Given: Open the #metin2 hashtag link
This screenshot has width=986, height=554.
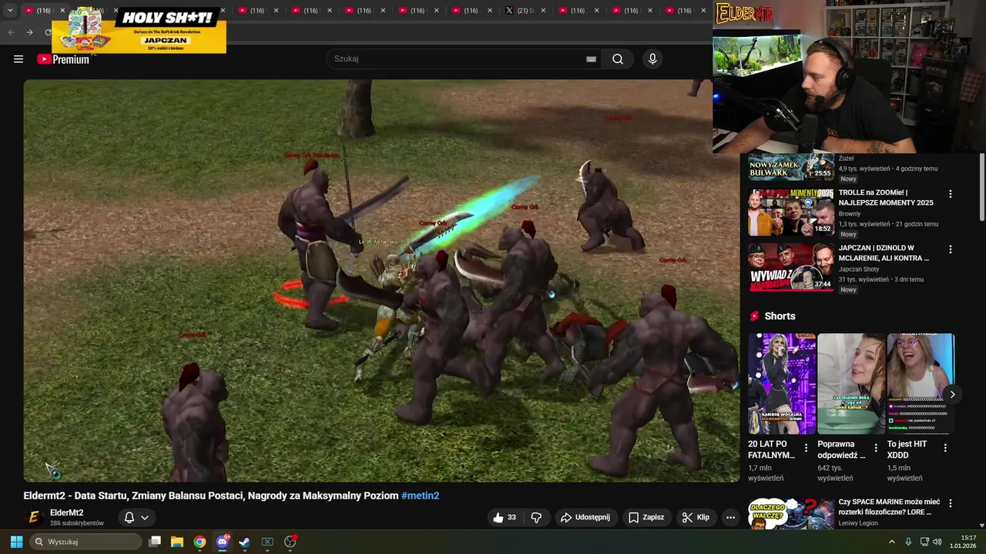Looking at the screenshot, I should (421, 496).
